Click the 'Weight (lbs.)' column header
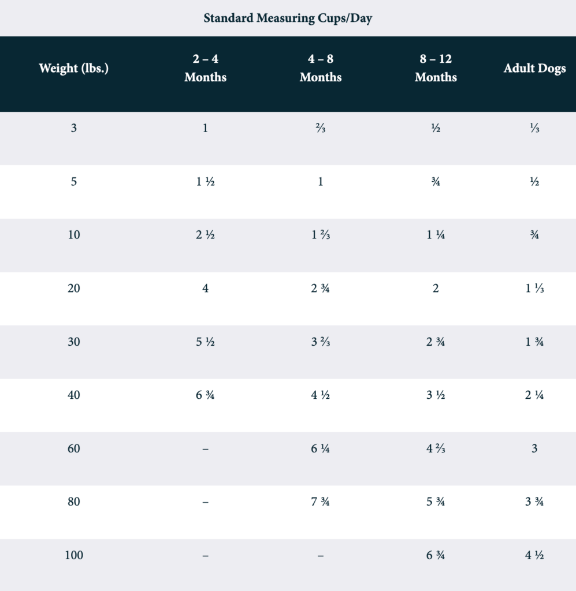 74,69
